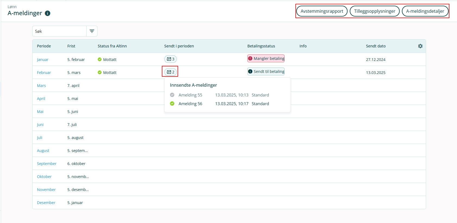457x223 pixels.
Task: Open the Januar period link
Action: (43, 60)
